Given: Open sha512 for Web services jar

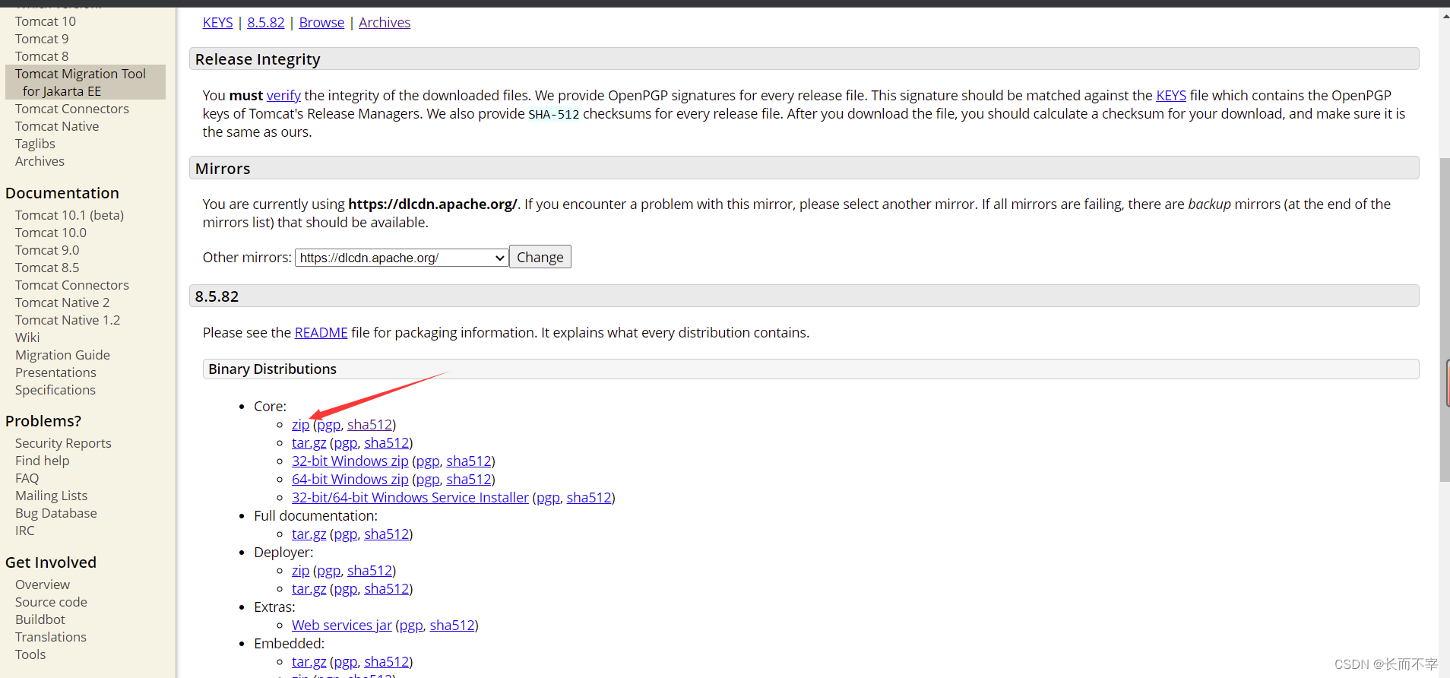Looking at the screenshot, I should click(452, 626).
